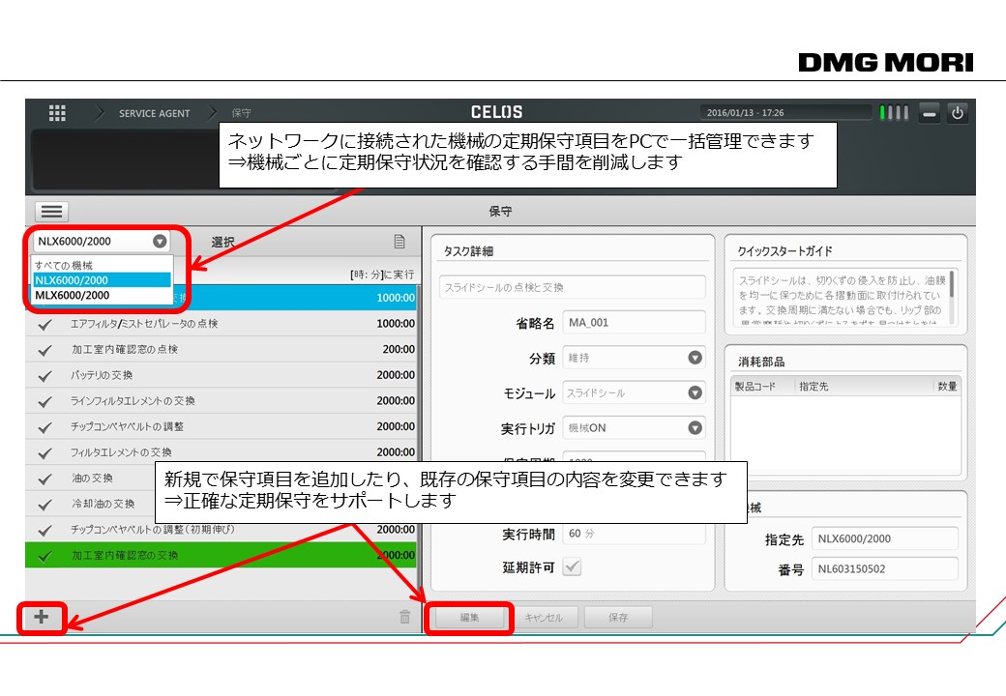Screen dimensions: 1006x696
Task: Click the document icon beside 選択
Action: click(x=399, y=242)
